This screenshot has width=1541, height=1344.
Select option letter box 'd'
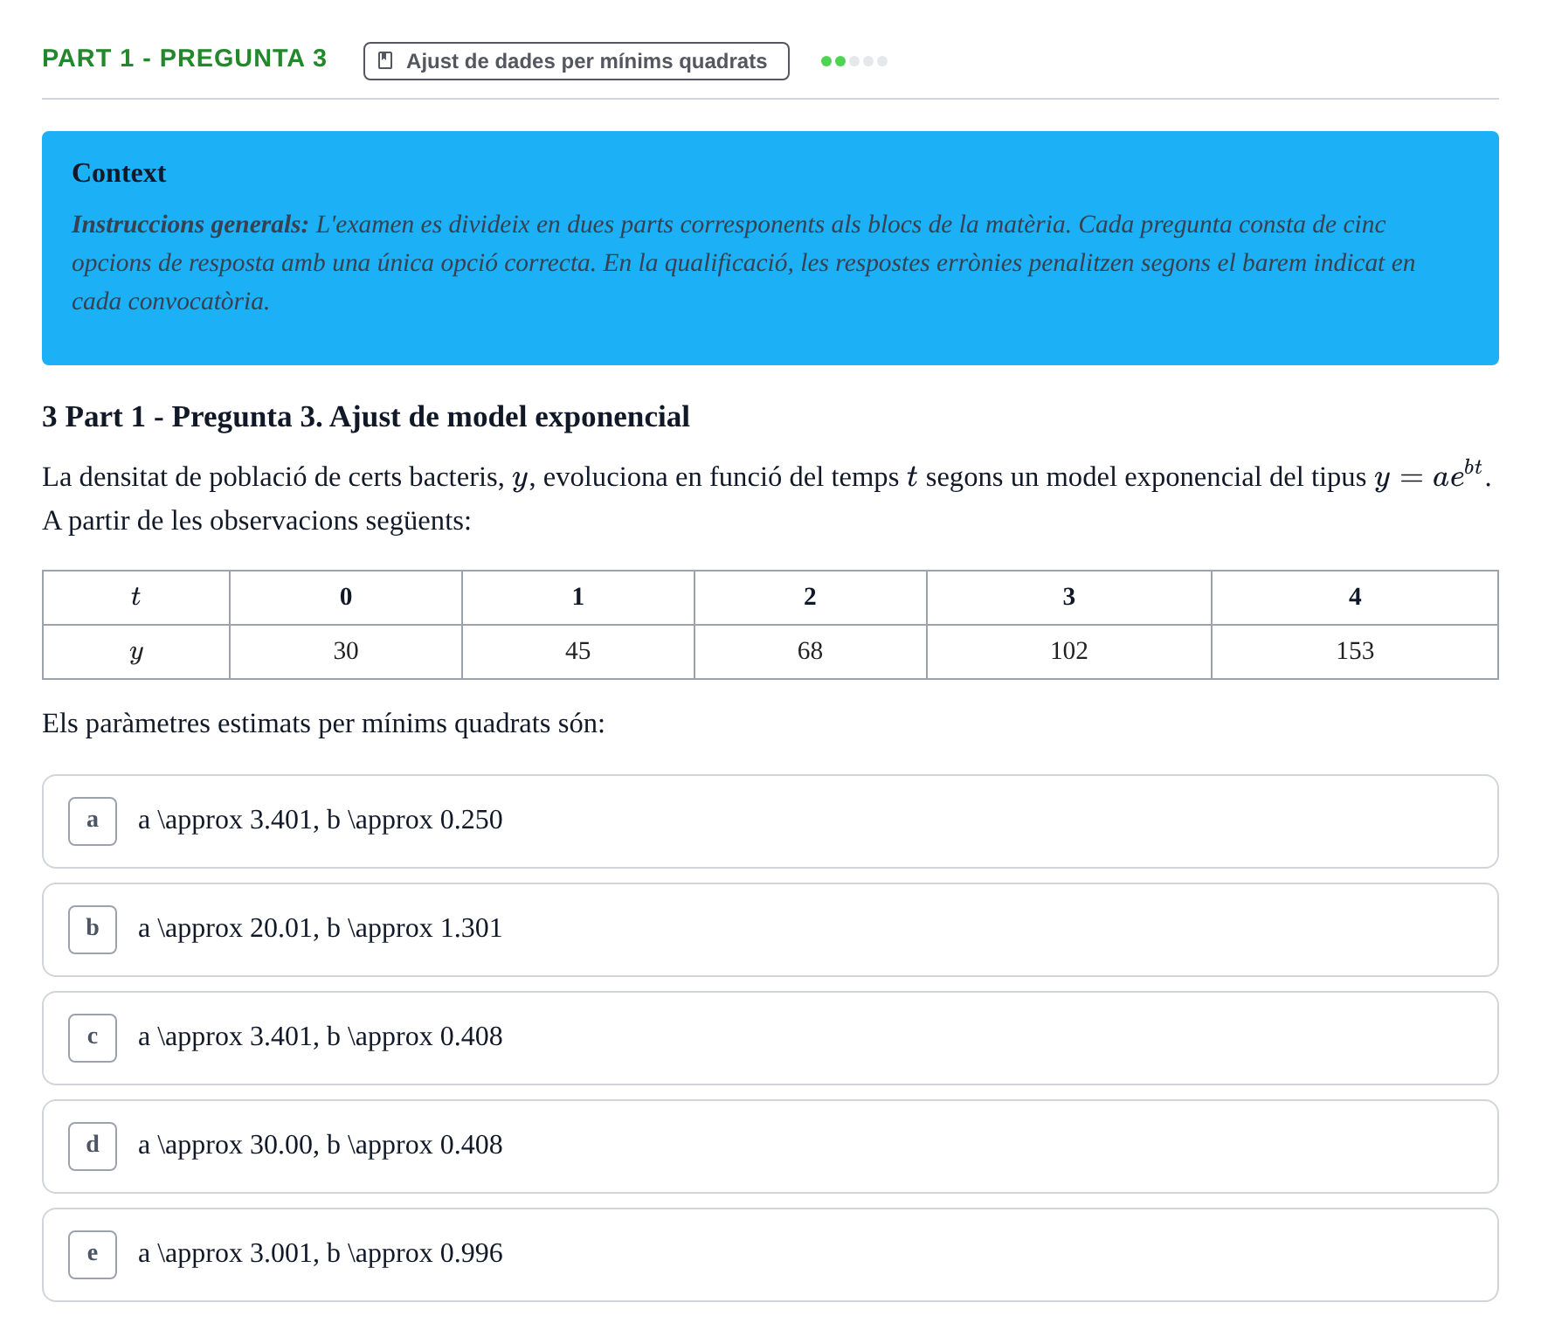93,1147
